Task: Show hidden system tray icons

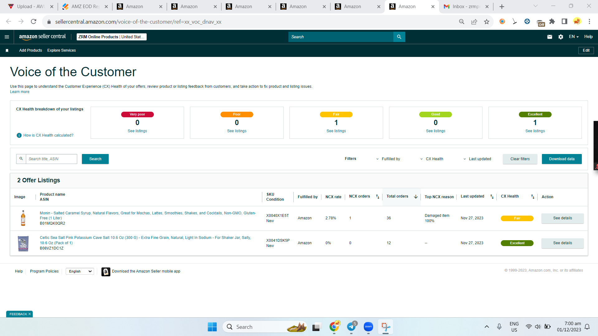Action: click(487, 327)
